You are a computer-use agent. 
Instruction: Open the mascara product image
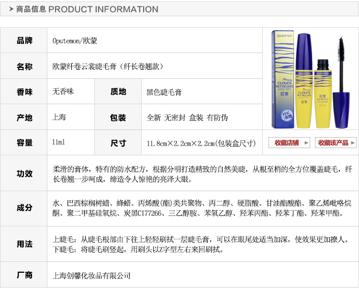click(x=311, y=79)
